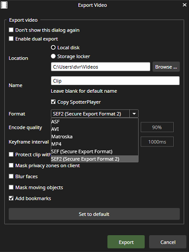Screen dimensions: 189x252
Task: Choose highlighted SEF2 (Secure Export Format 2) option
Action: click(95, 159)
